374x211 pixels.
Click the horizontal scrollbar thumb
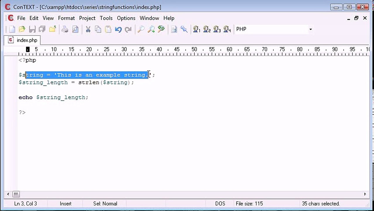pyautogui.click(x=16, y=194)
